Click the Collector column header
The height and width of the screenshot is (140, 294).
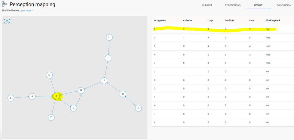click(188, 21)
